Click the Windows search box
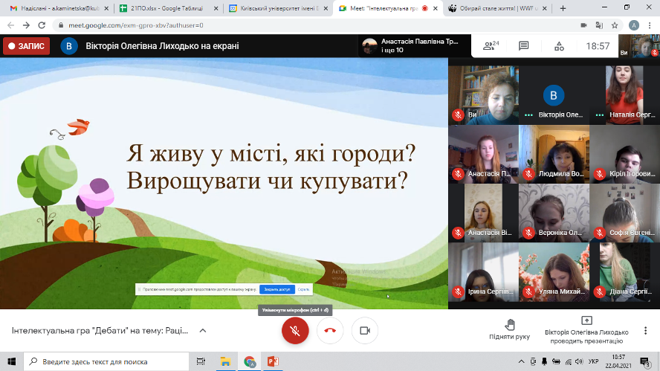Image resolution: width=660 pixels, height=371 pixels. tap(97, 361)
